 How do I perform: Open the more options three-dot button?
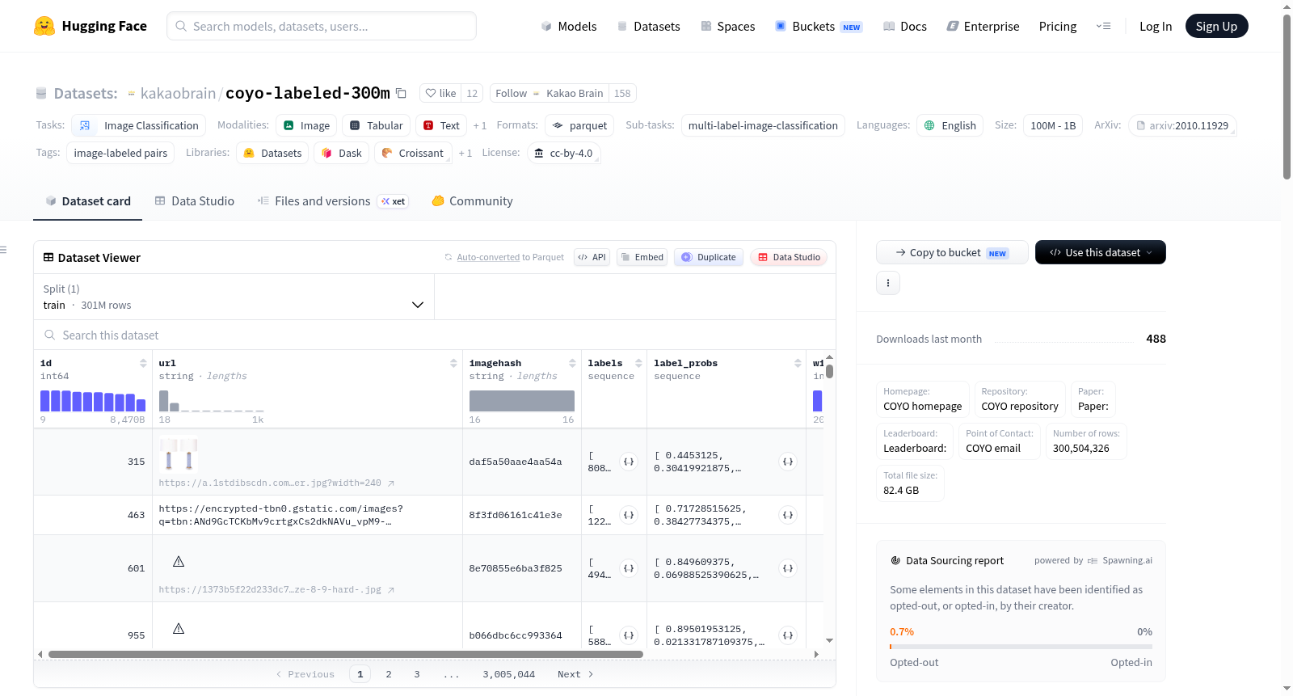888,283
